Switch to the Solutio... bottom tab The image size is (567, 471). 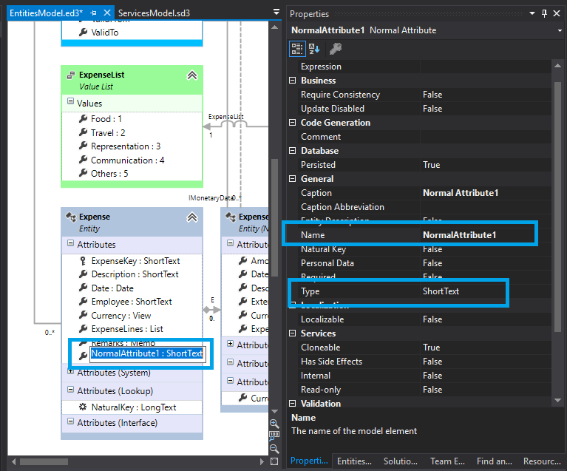400,461
